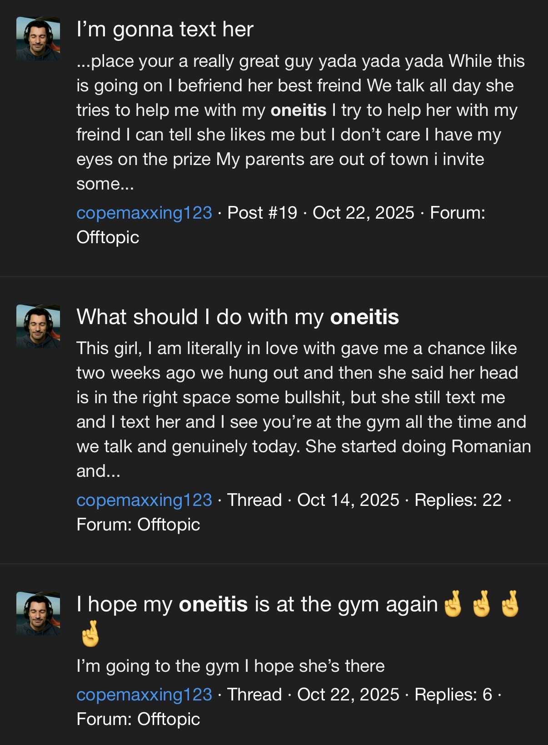Click "Forum: Offtopic" under the Replies: 6 thread
The image size is (548, 745).
pyautogui.click(x=138, y=719)
